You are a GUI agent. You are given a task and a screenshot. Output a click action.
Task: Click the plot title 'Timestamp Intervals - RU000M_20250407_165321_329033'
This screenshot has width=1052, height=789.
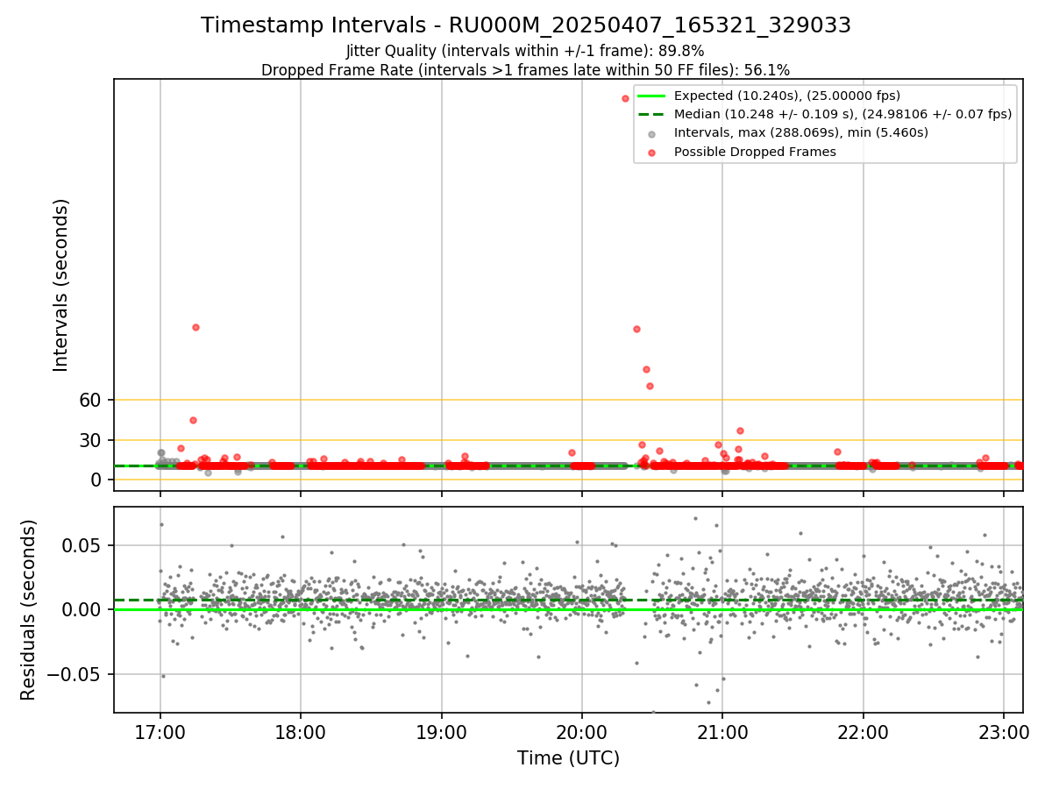526,25
